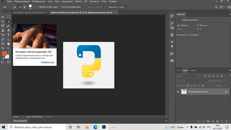The image size is (231, 130).
Task: Click the orange foreground color swatch
Action: (x=4, y=54)
